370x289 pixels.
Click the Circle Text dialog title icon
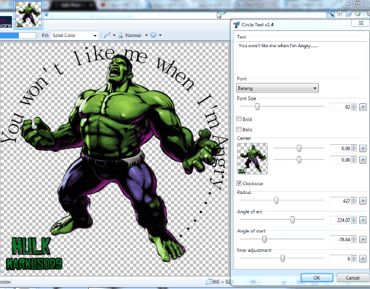click(x=237, y=25)
